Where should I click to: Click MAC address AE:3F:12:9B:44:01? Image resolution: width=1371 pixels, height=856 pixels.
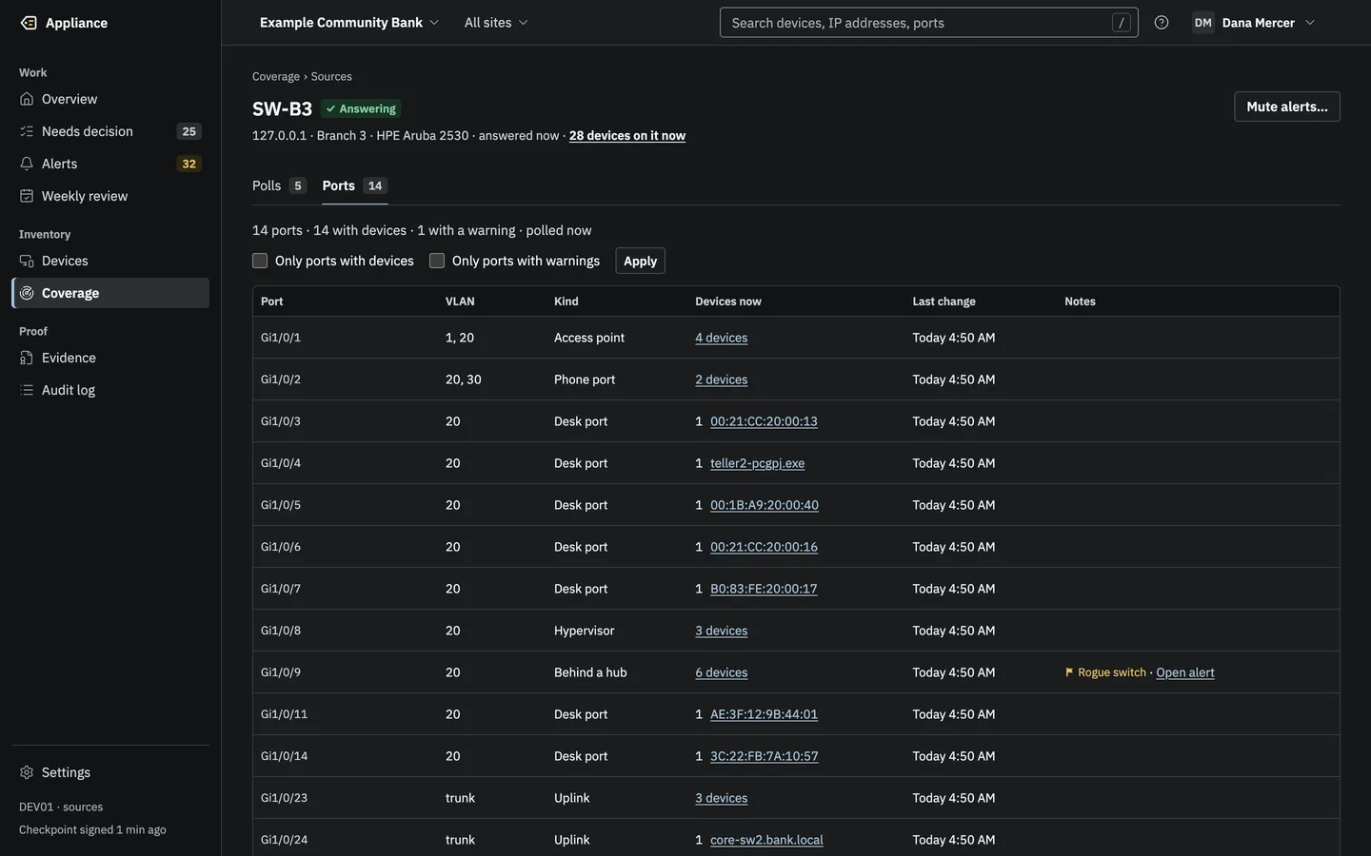pyautogui.click(x=764, y=714)
